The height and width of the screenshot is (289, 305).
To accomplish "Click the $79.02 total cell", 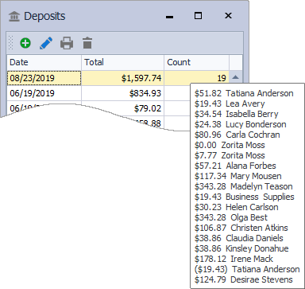I will click(x=122, y=108).
